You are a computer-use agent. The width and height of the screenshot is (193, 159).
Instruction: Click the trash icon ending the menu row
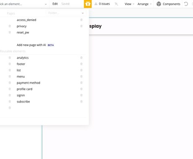[x=81, y=77]
